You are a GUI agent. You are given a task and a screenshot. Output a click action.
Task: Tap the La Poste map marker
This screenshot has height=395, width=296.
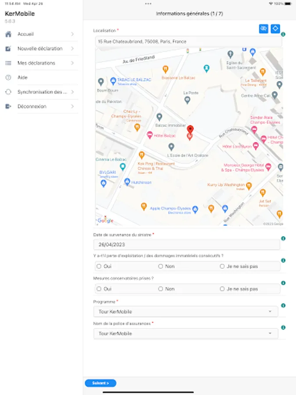click(x=187, y=100)
